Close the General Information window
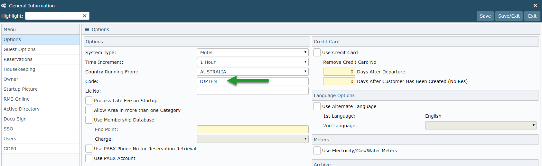This screenshot has width=542, height=166. [x=535, y=5]
